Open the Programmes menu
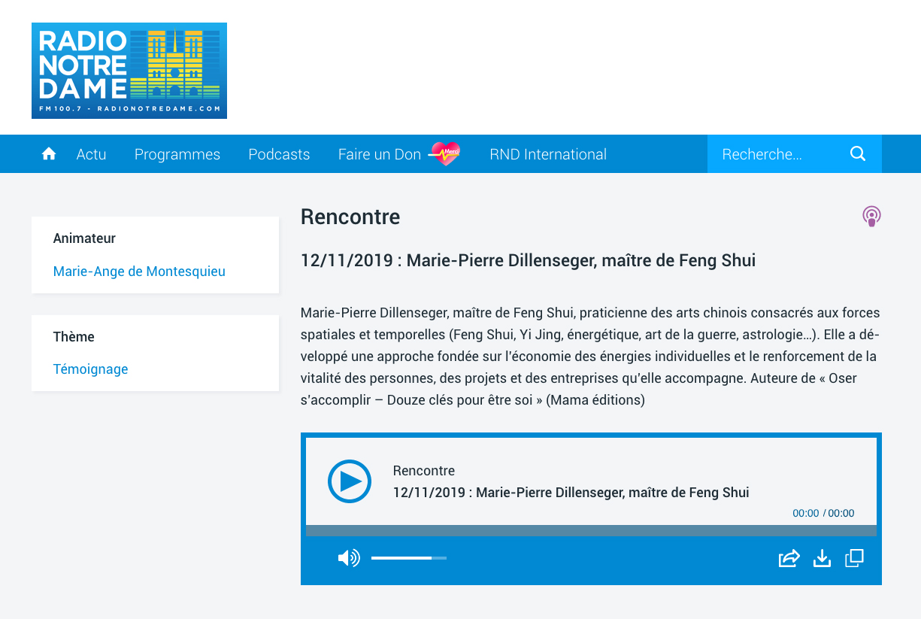Screen dimensions: 921x619 177,154
